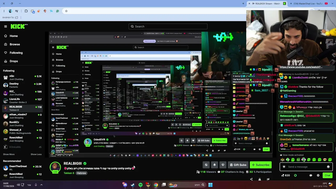Image resolution: width=336 pixels, height=189 pixels.
Task: Open Shmuel_8 channel in Following list
Action: [22, 131]
